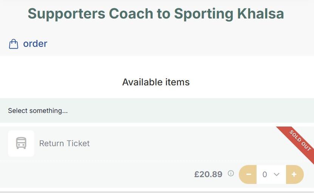The image size is (314, 193).
Task: Click the bus icon beside Return Ticket
Action: [21, 144]
